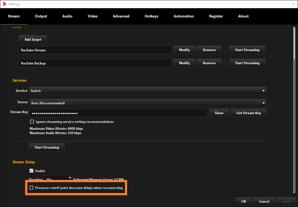Click Start Streaming under Services section
The image size is (298, 207).
[x=47, y=147]
